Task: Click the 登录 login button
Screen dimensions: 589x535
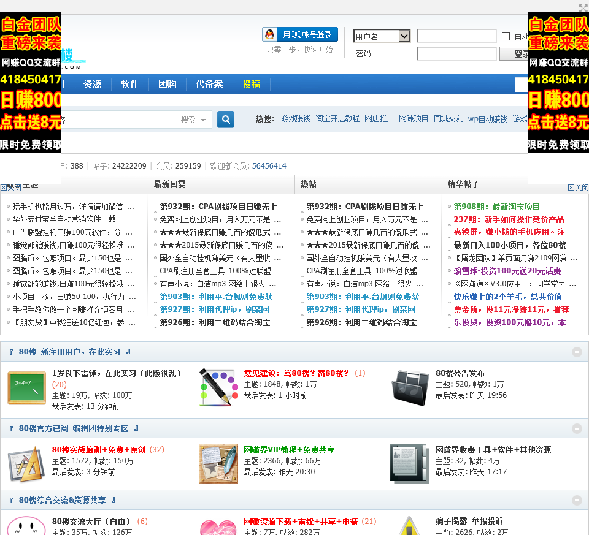Action: 514,54
